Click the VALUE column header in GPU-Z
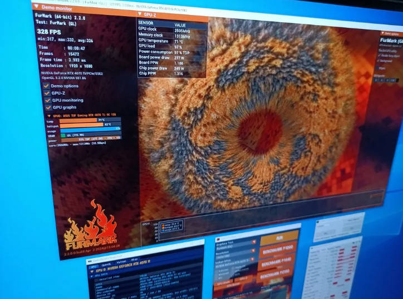The width and height of the screenshot is (403, 299). pyautogui.click(x=180, y=25)
